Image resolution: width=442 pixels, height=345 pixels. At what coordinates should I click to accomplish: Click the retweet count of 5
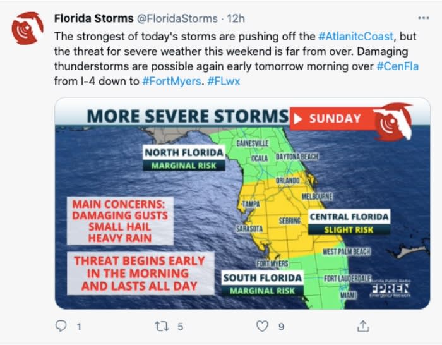coord(180,327)
